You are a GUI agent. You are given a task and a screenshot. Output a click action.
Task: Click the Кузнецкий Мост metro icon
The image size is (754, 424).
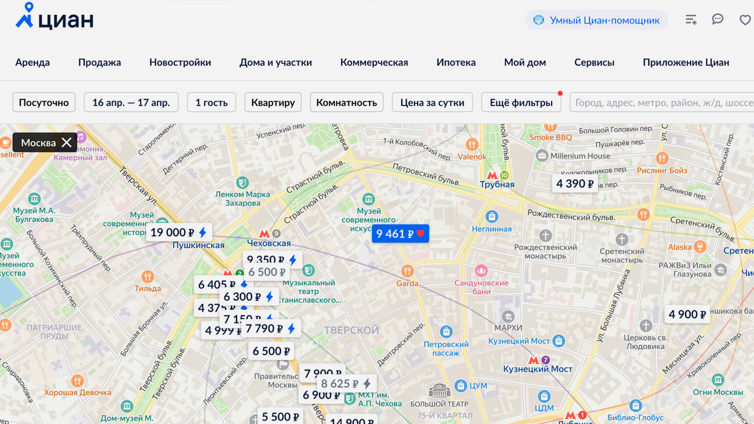(533, 360)
